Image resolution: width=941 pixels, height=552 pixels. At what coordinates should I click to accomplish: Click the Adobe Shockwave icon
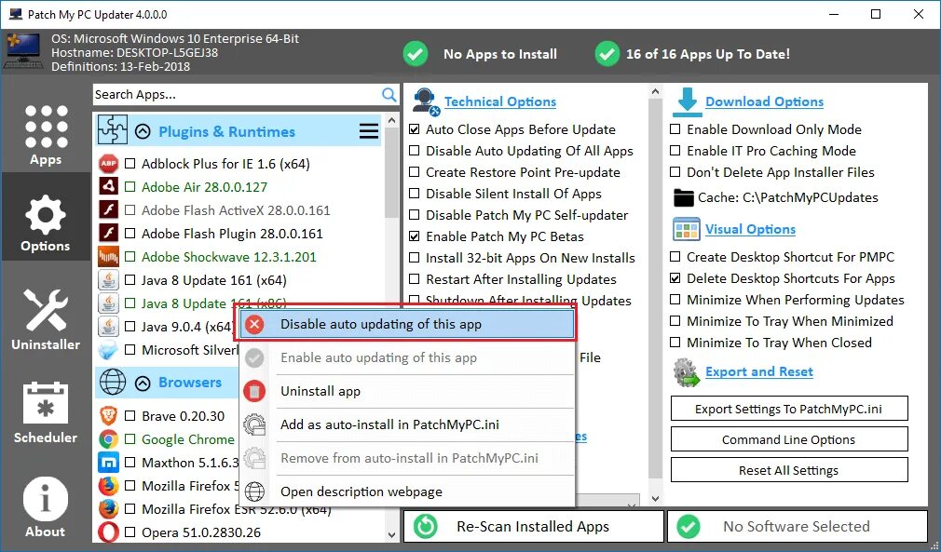click(109, 257)
